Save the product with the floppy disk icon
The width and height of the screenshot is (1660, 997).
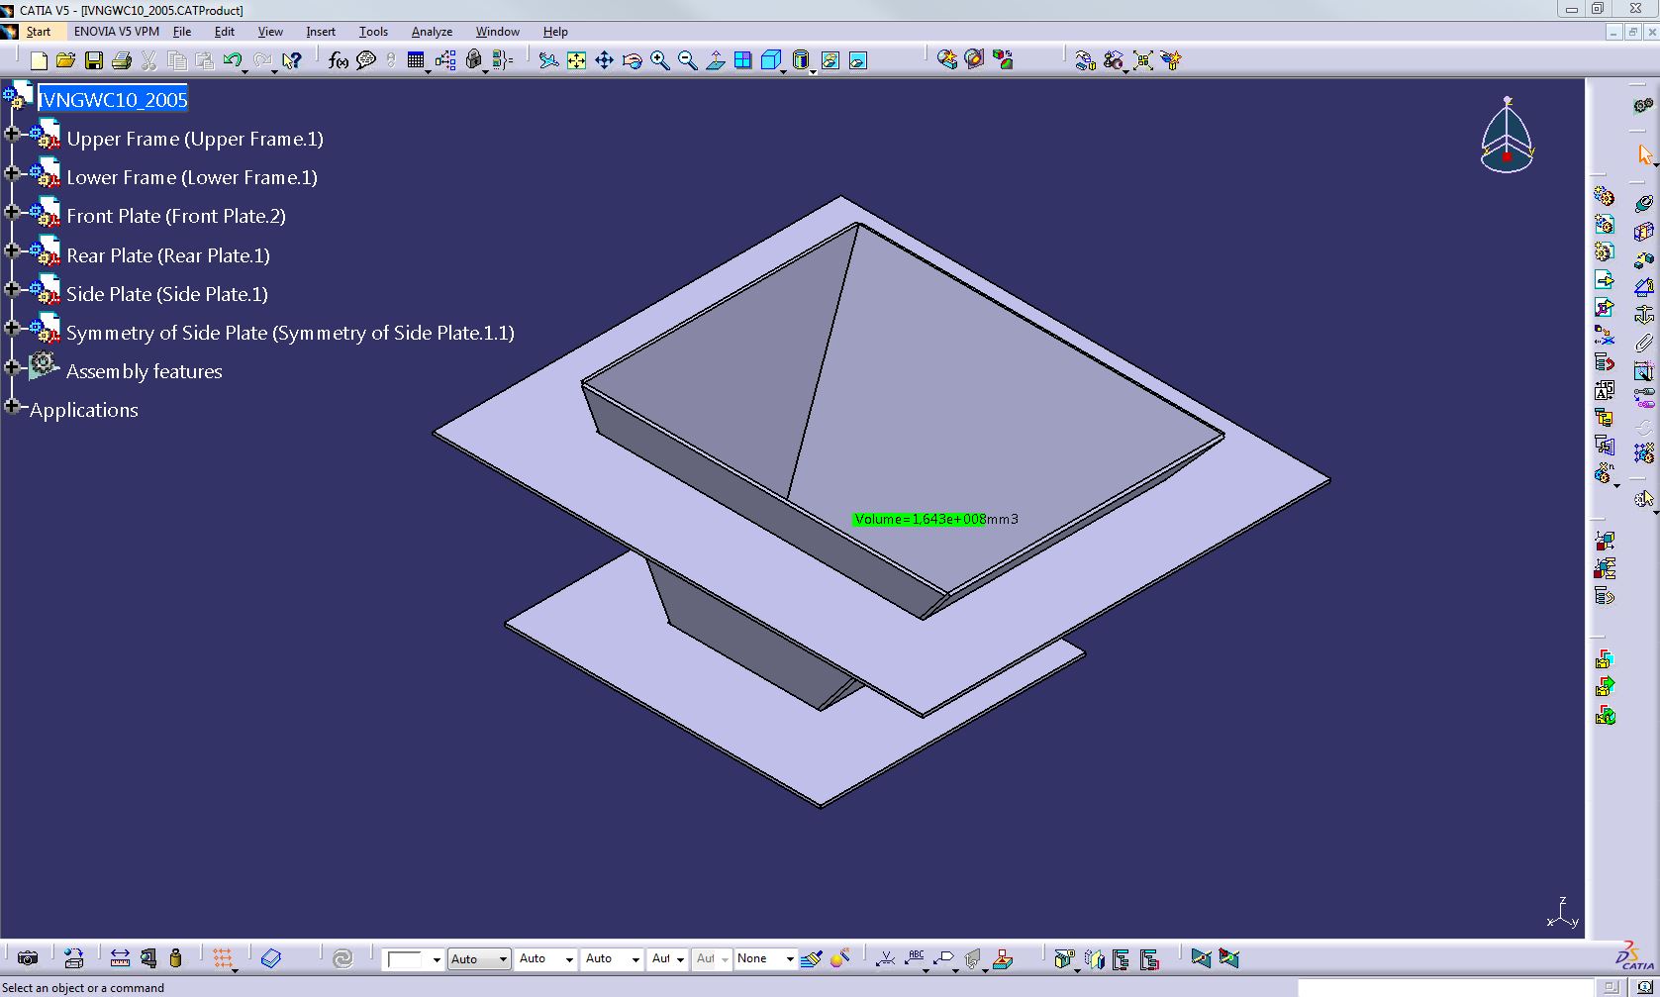click(93, 61)
